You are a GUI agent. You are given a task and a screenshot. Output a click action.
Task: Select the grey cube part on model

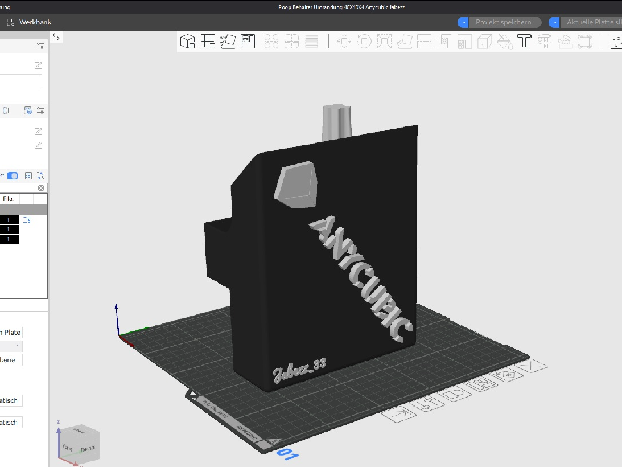click(x=296, y=185)
